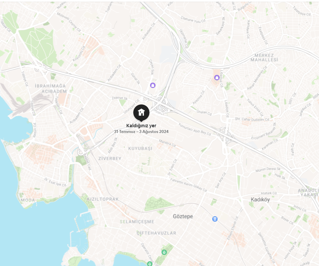Viewport: 319px width, 266px height.
Task: Select the Kadıköy district label
Action: [260, 199]
